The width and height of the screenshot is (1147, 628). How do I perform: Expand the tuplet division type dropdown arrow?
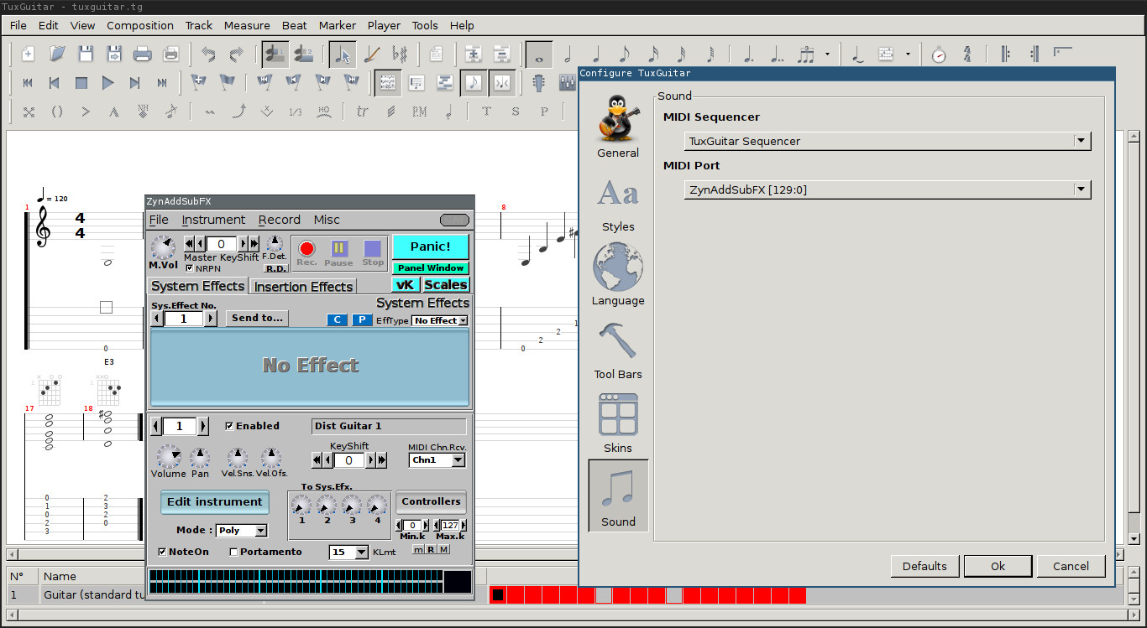[827, 54]
